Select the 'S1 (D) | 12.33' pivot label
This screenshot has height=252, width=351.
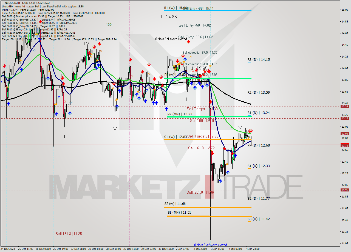pos(258,166)
